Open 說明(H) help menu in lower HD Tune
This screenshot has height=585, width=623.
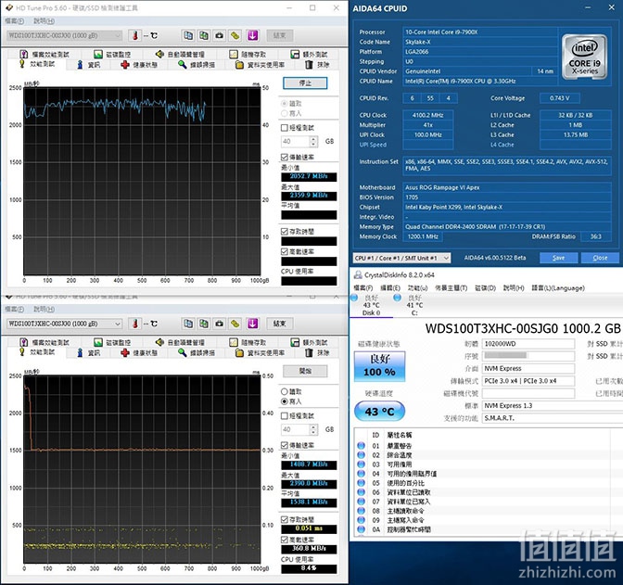tap(44, 310)
